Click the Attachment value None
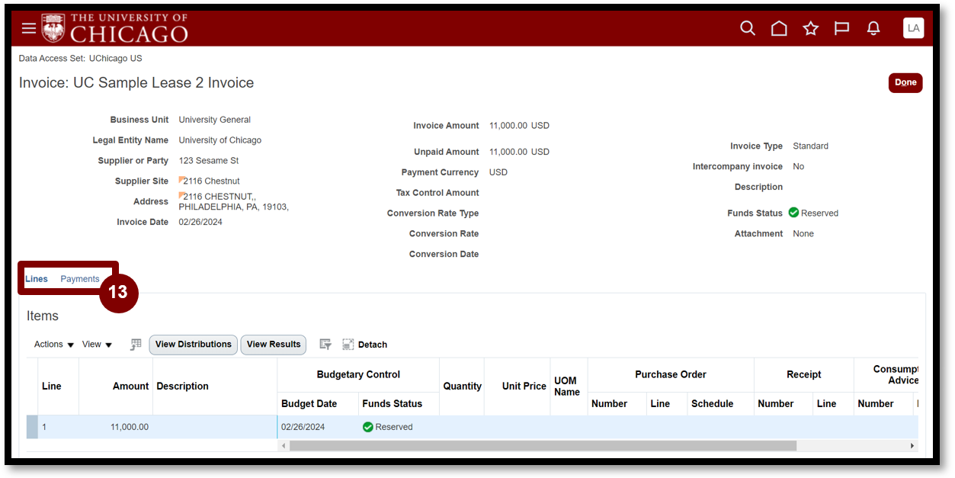 [803, 234]
